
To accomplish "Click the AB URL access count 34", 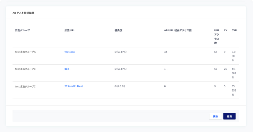I will tap(166, 52).
